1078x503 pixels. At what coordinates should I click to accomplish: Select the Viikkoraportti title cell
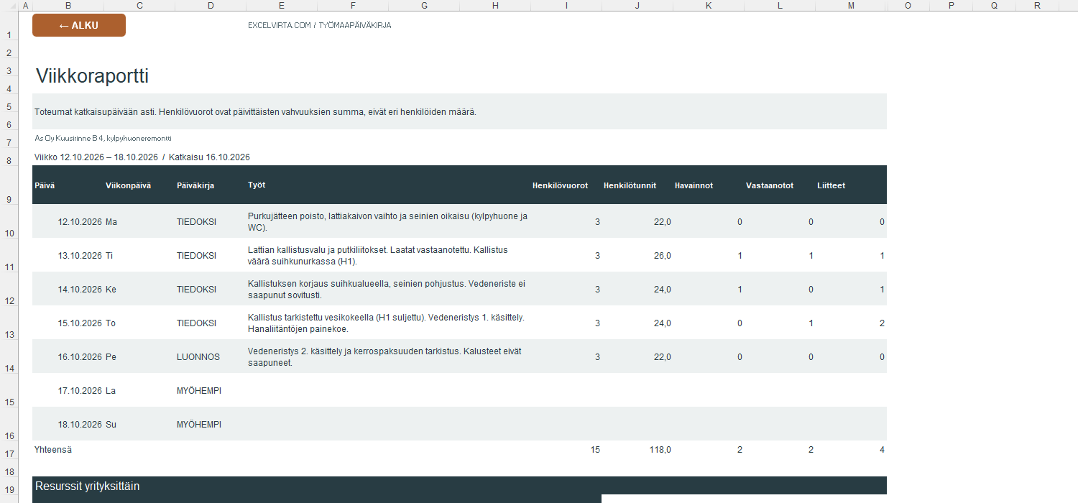(92, 76)
